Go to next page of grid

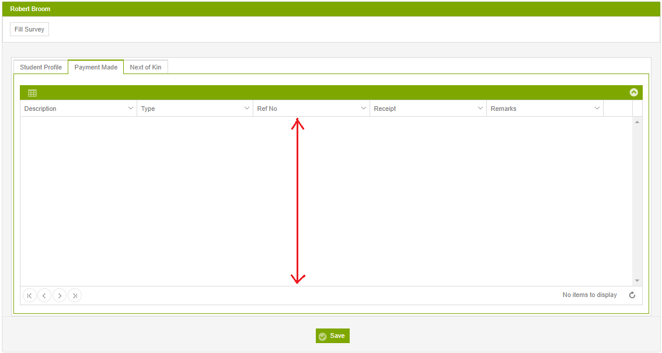click(x=60, y=296)
